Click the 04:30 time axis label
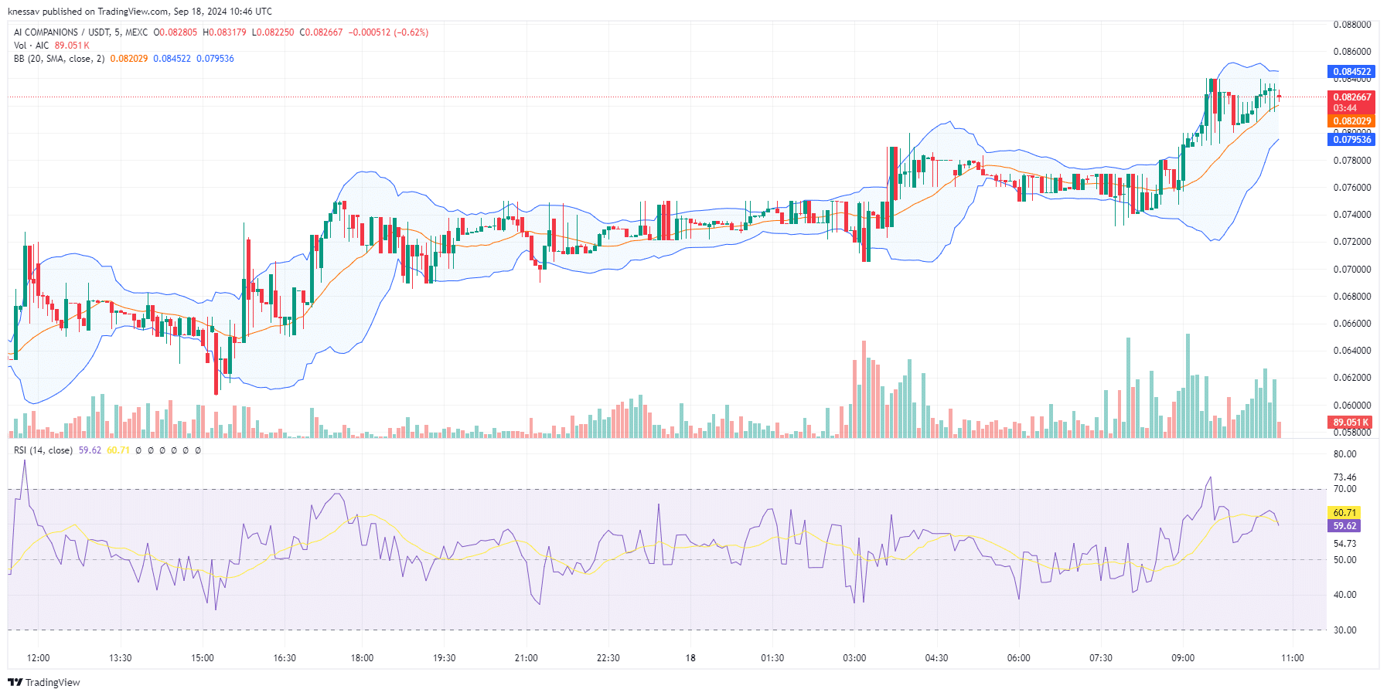 click(x=936, y=658)
